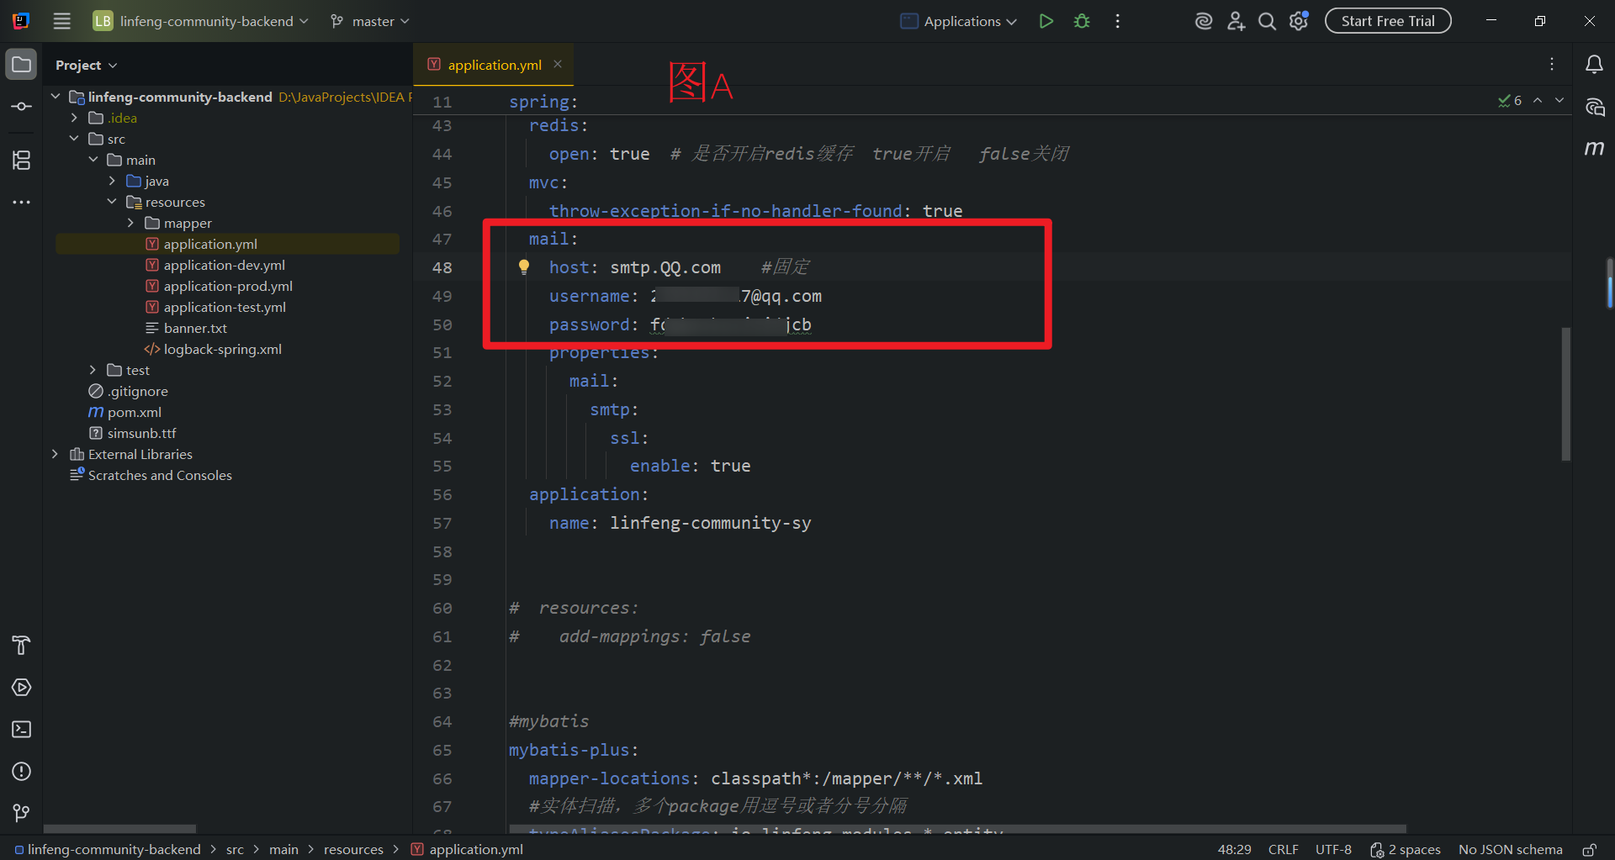The image size is (1615, 860).
Task: Toggle file read-only lock icon
Action: tap(1589, 850)
